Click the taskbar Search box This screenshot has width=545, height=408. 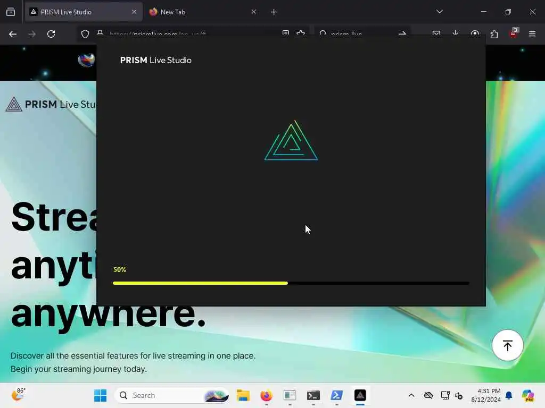[x=172, y=395]
